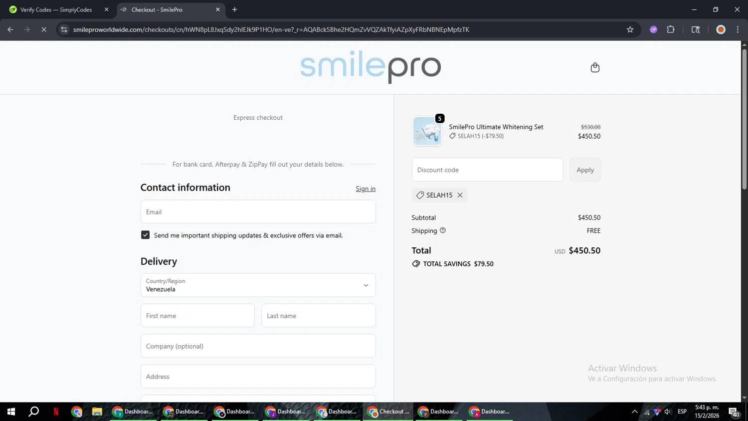Open the Chrome extensions puzzle icon

pos(671,29)
